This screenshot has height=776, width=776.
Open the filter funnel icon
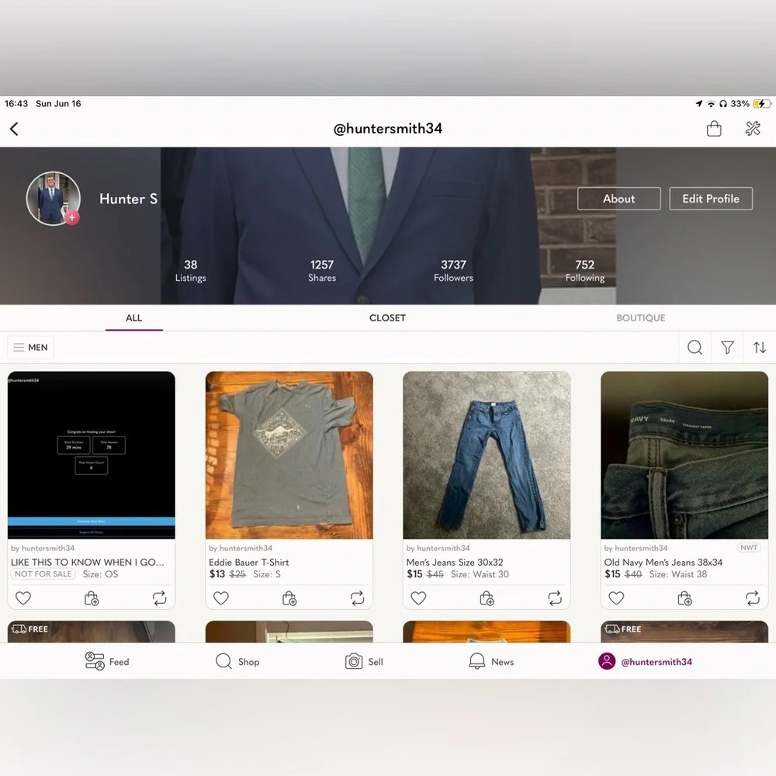point(727,348)
